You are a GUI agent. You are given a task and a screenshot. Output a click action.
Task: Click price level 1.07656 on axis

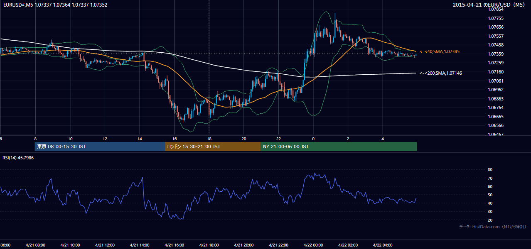[496, 27]
